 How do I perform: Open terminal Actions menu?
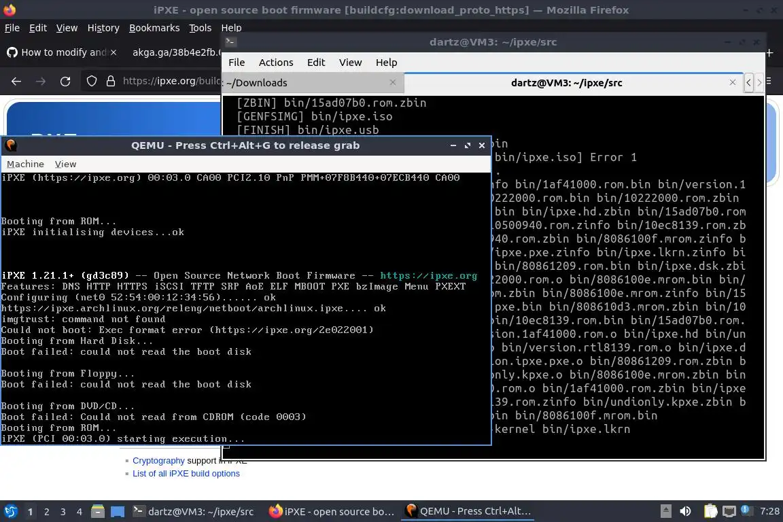(276, 63)
